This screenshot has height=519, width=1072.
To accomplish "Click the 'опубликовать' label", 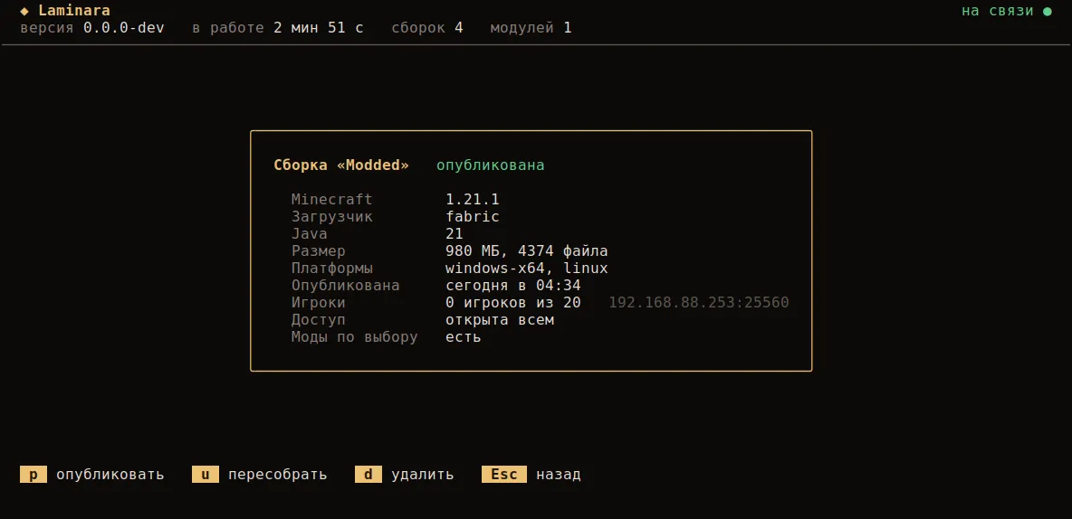I will coord(110,474).
